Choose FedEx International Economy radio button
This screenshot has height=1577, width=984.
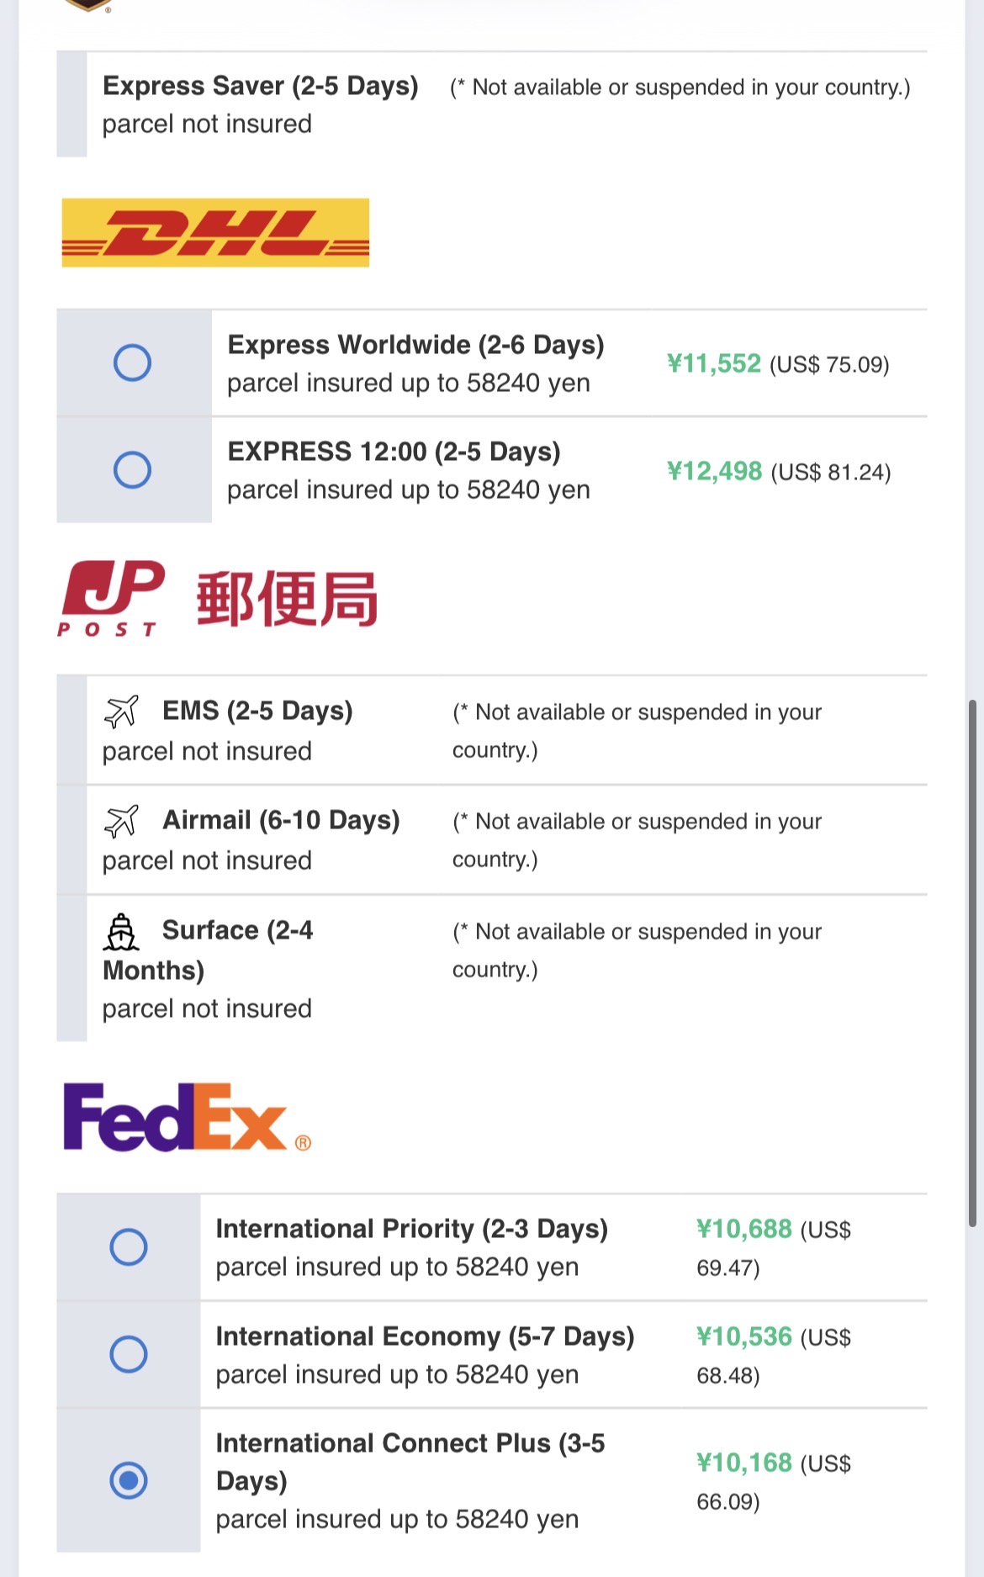pos(129,1354)
